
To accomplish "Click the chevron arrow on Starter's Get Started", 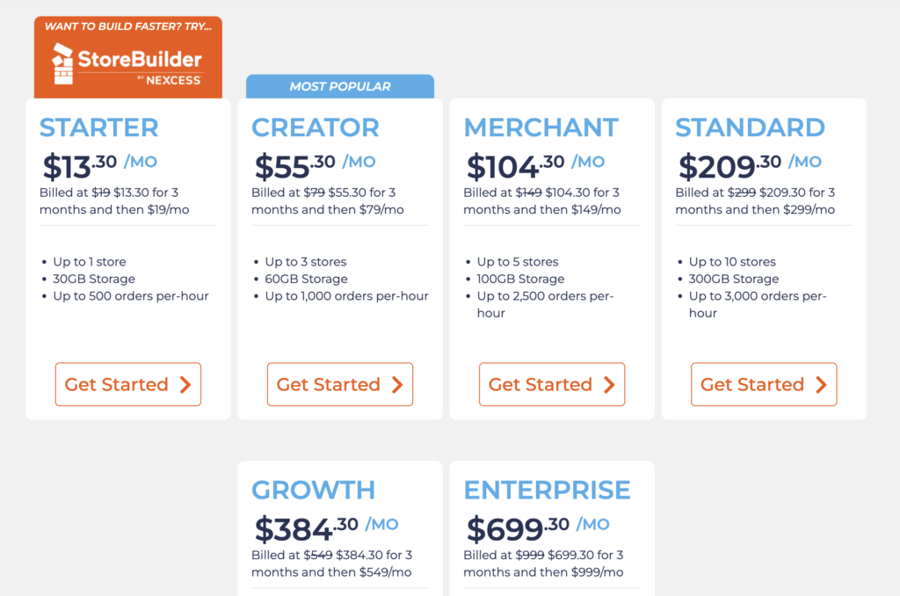I will pos(185,385).
